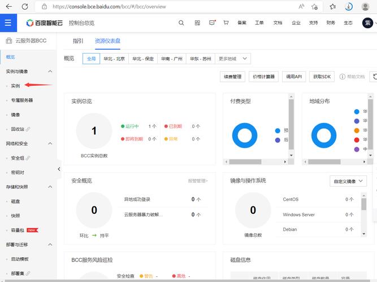Select the 华北-保定 region tab
This screenshot has height=282, width=377.
(143, 59)
